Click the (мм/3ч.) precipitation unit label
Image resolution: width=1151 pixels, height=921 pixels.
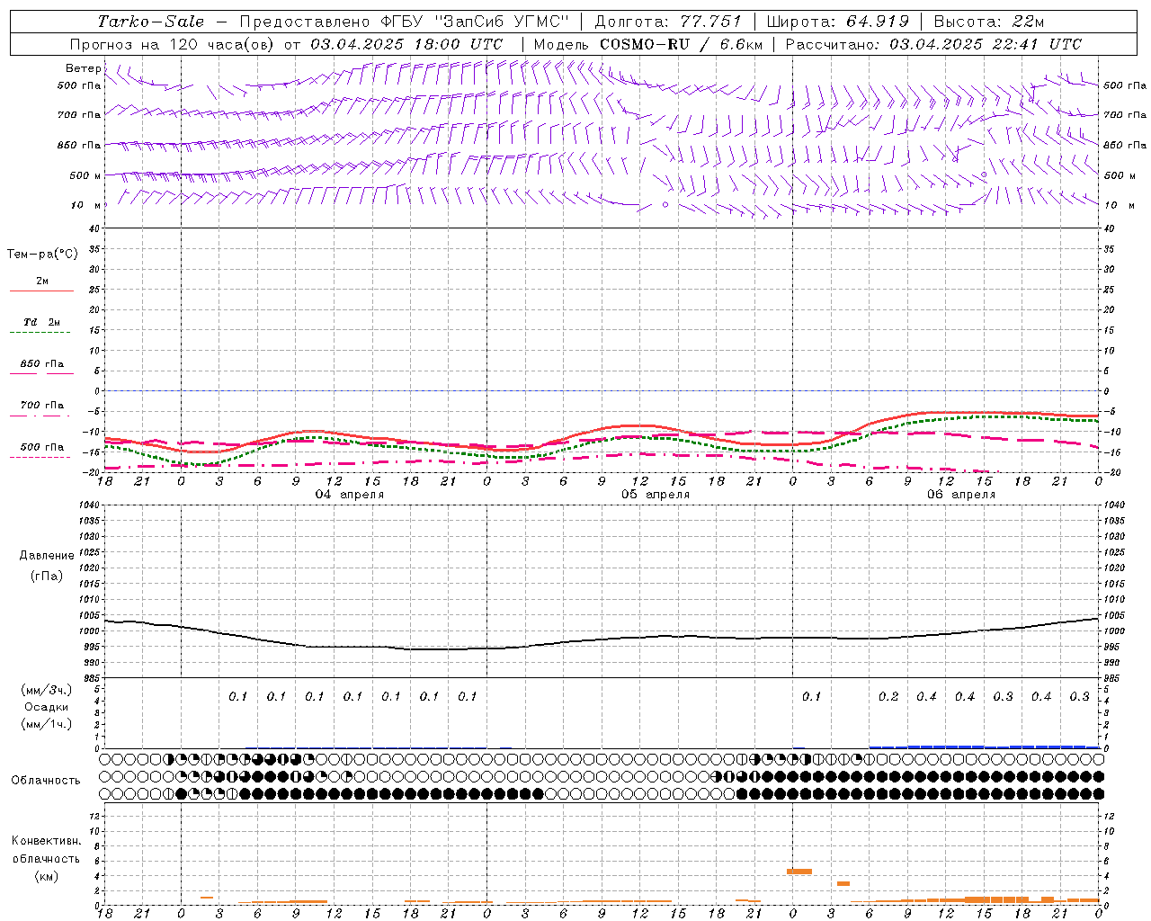[x=47, y=690]
